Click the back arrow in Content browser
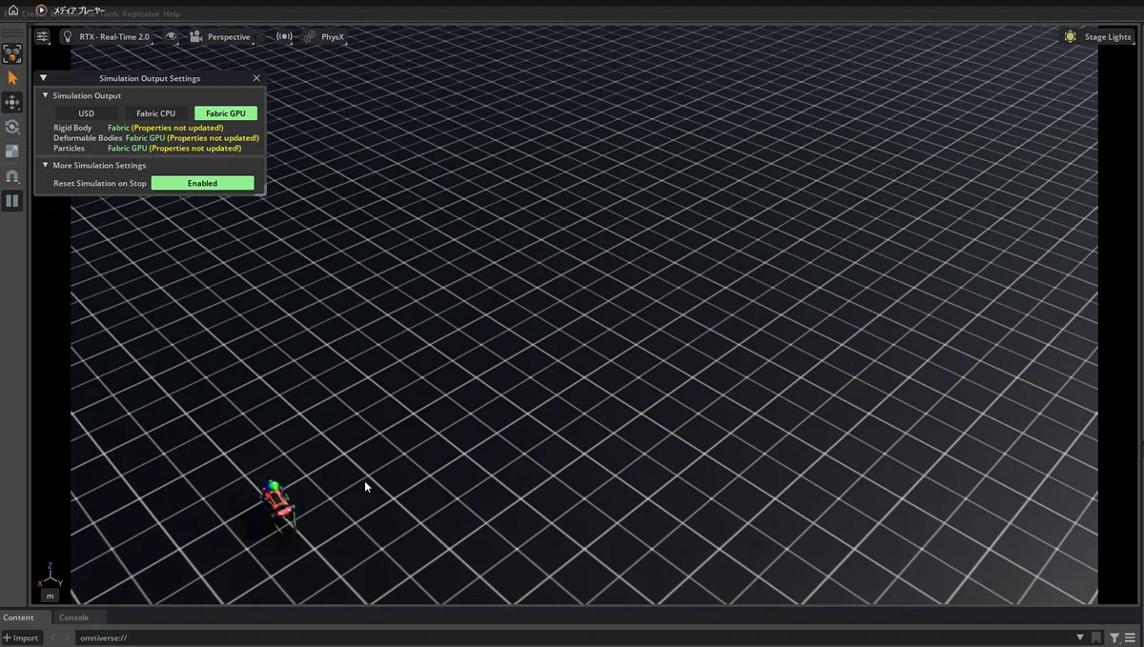This screenshot has height=647, width=1144. coord(52,637)
